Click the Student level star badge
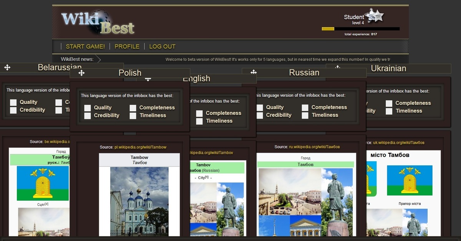The height and width of the screenshot is (241, 461). 374,16
